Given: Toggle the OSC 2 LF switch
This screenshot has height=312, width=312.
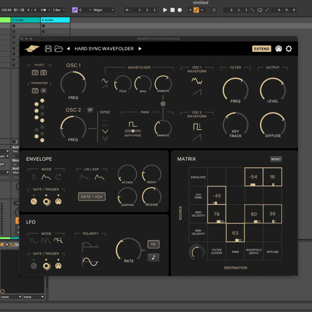Looking at the screenshot, I should coord(90,110).
